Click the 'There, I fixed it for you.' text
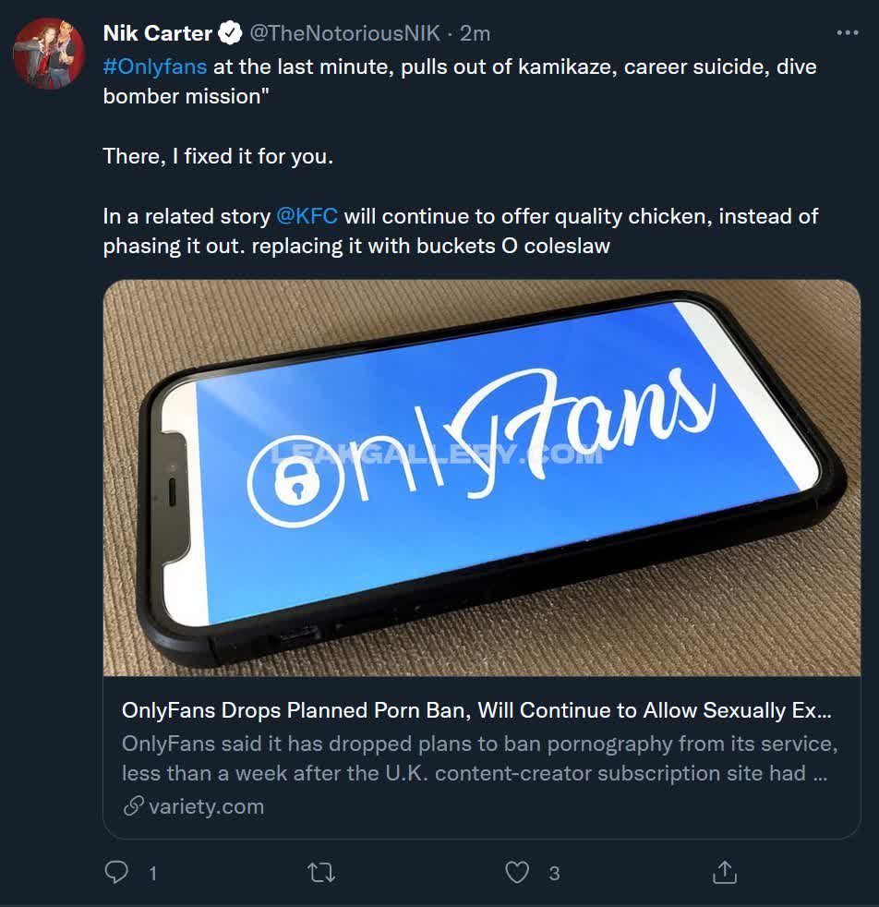The width and height of the screenshot is (879, 907). tap(218, 157)
